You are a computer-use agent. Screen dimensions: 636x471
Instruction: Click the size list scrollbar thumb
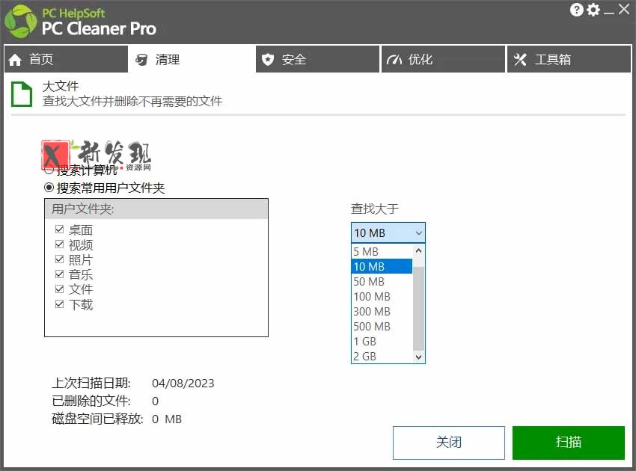[418, 308]
